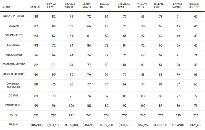Click the TOTAL row label
The image size is (205, 130).
[14, 115]
